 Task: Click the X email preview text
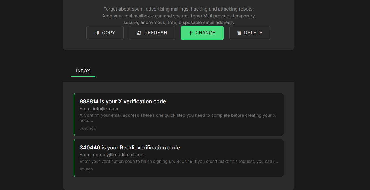click(x=178, y=118)
